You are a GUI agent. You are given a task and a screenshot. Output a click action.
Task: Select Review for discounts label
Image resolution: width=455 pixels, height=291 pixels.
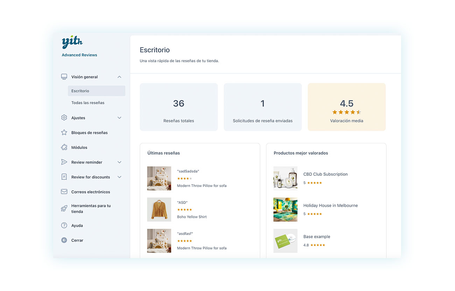tap(91, 177)
